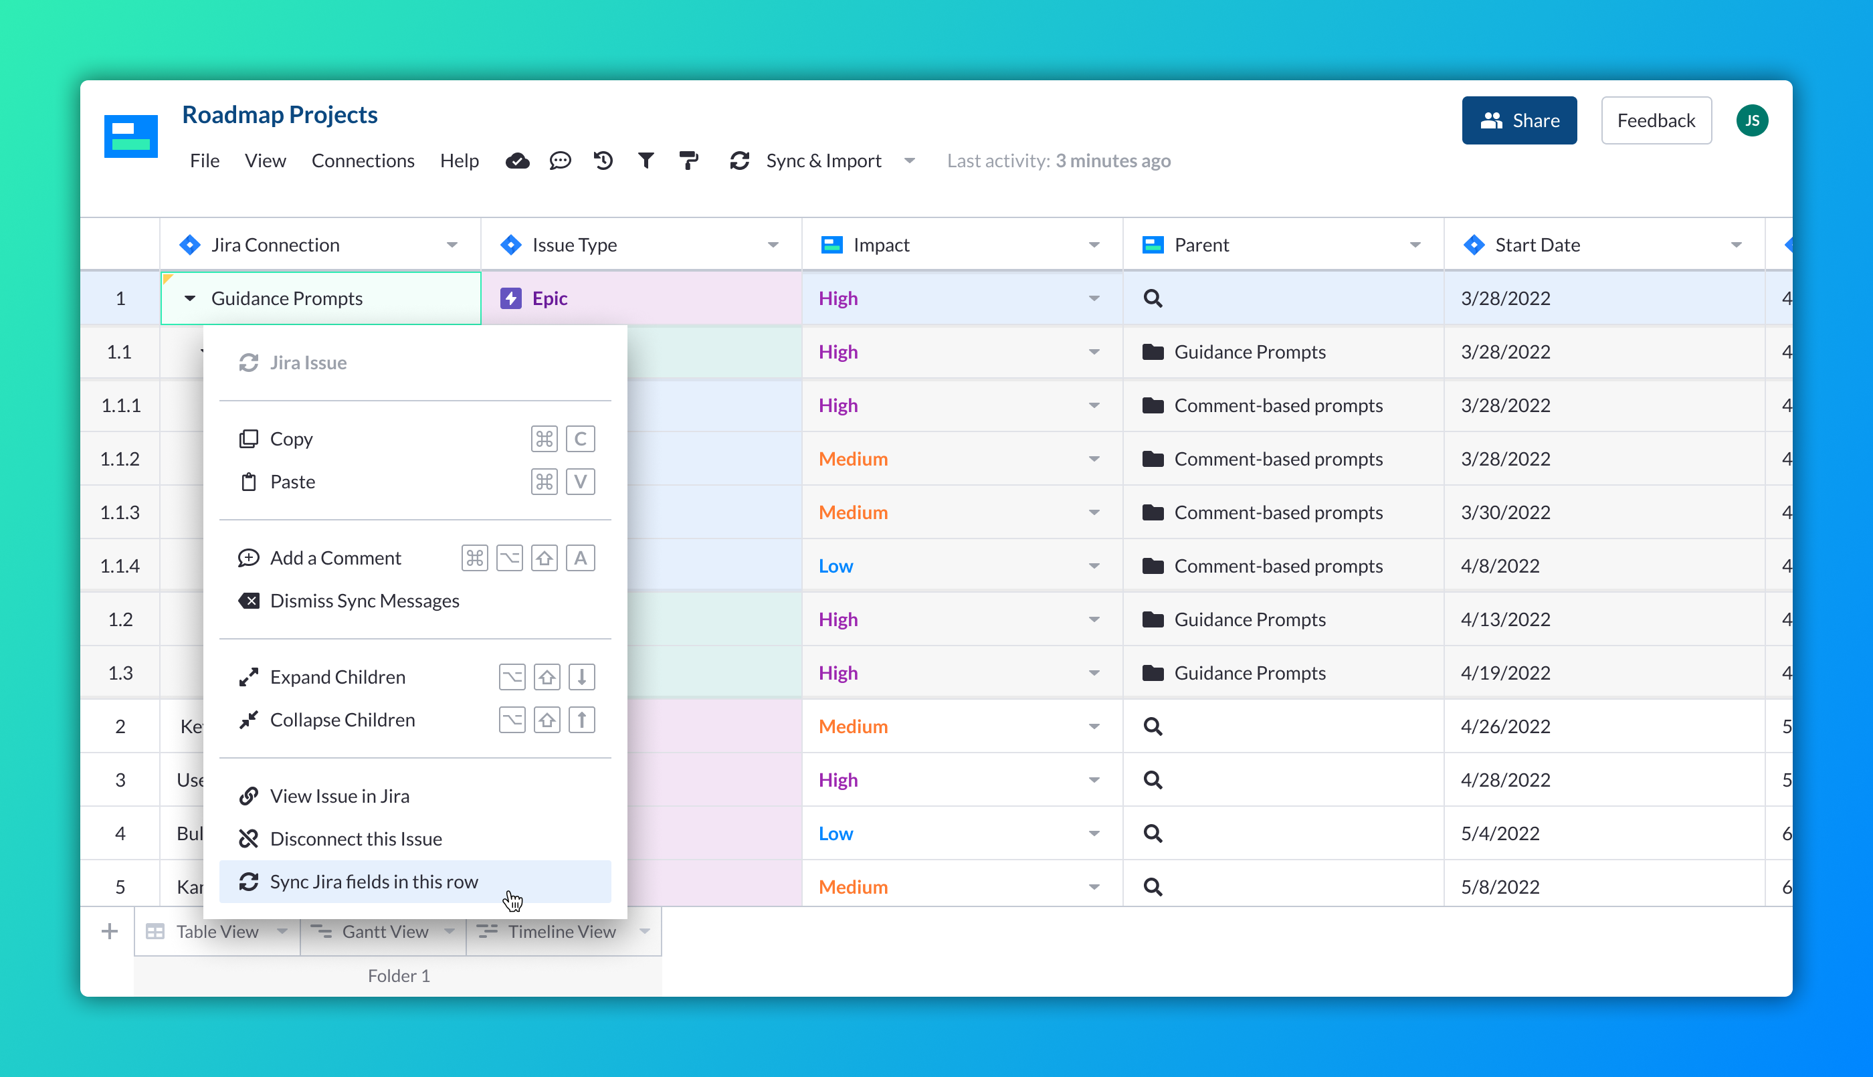The width and height of the screenshot is (1873, 1077).
Task: Open the Connections menu
Action: click(363, 161)
